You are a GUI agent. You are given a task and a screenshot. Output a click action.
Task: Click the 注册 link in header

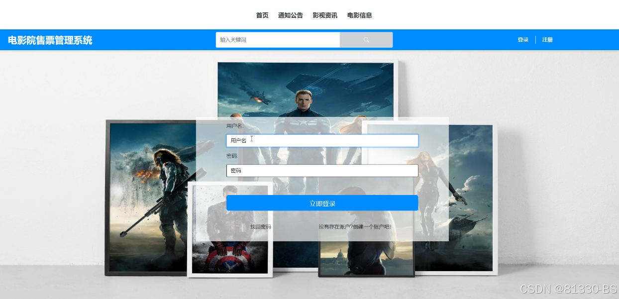[x=547, y=40]
